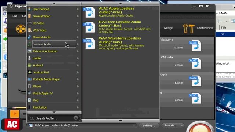Select the WAV Waveform Lossless format icon
The width and height of the screenshot is (235, 132).
click(89, 44)
